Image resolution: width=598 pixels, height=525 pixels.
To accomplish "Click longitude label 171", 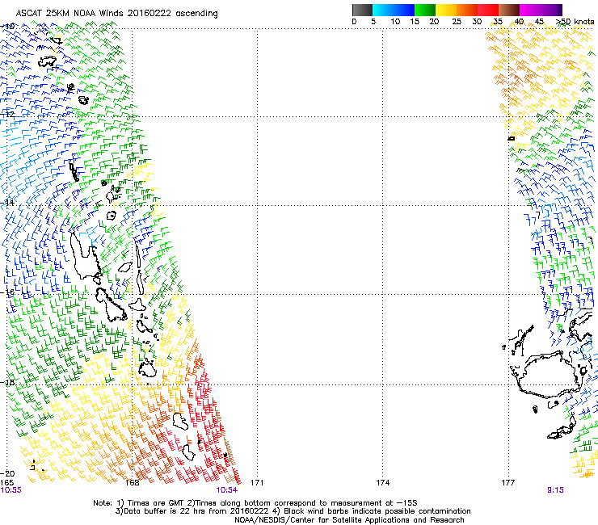I will (x=257, y=483).
